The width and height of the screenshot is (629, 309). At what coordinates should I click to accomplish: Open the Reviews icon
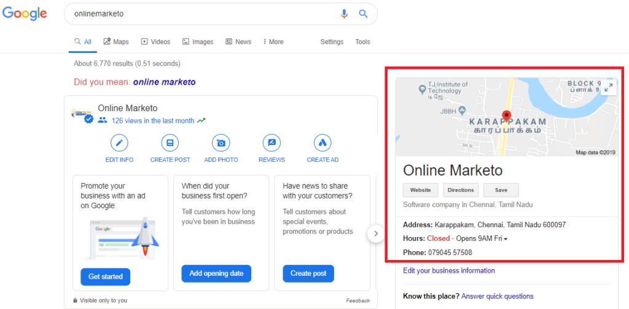[272, 143]
